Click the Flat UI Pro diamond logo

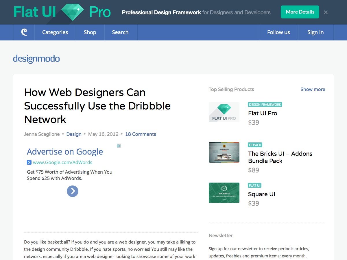coord(73,12)
